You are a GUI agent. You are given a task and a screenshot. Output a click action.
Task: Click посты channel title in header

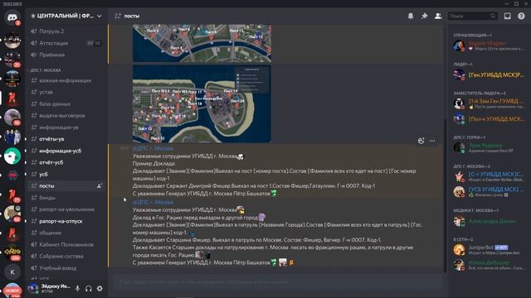coord(132,16)
